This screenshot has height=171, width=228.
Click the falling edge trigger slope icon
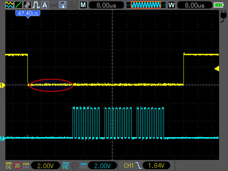[x=139, y=165]
